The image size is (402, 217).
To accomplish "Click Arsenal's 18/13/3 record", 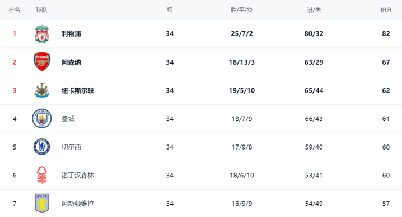I will pos(242,62).
